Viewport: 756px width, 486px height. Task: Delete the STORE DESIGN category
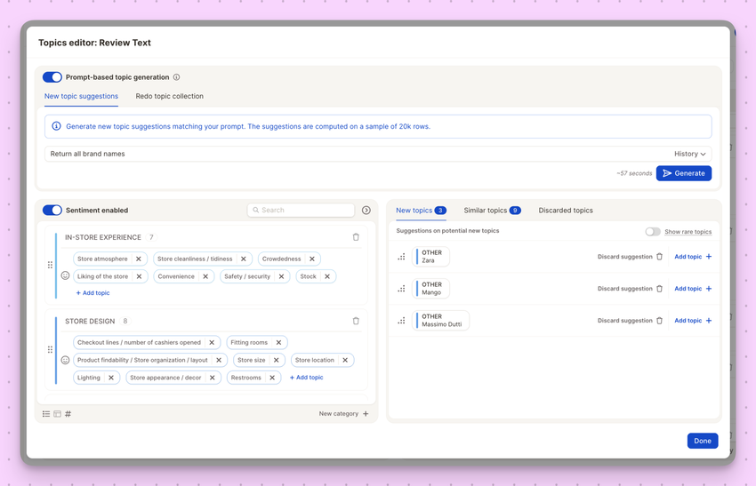click(x=356, y=321)
